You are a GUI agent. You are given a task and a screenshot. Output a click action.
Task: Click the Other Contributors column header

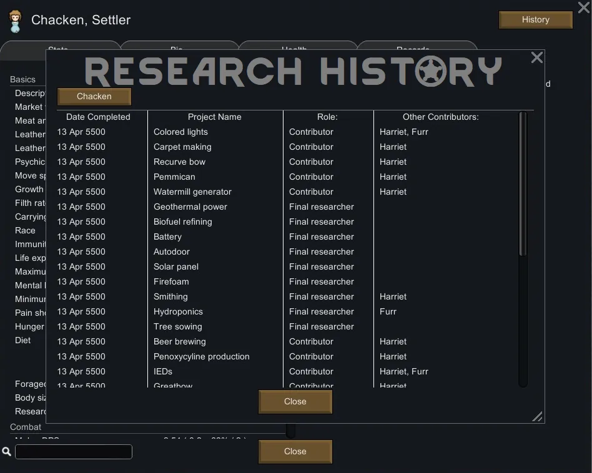point(440,117)
